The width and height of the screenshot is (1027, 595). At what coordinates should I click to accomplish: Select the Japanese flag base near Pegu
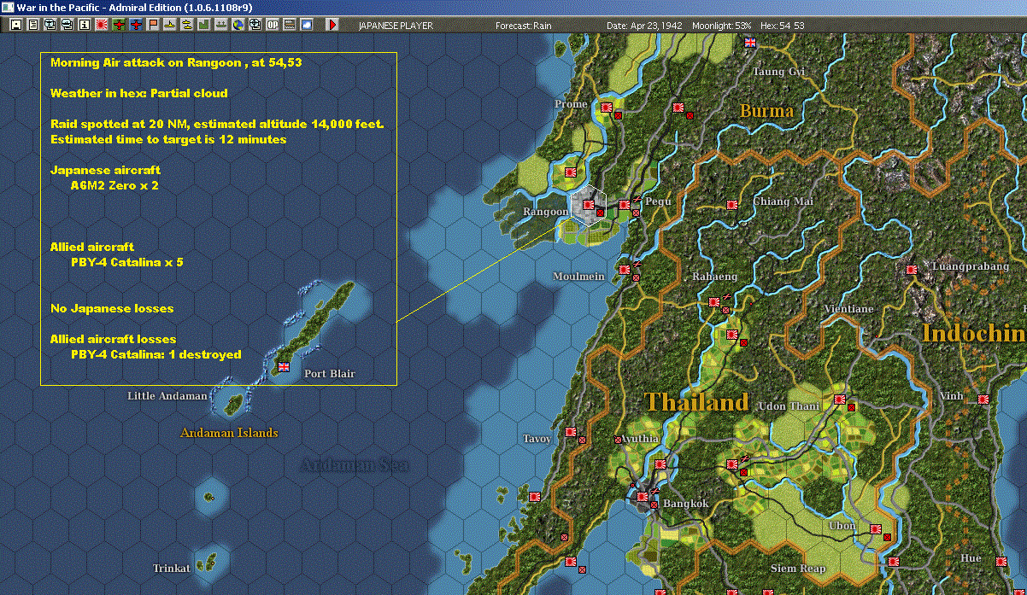pos(625,204)
